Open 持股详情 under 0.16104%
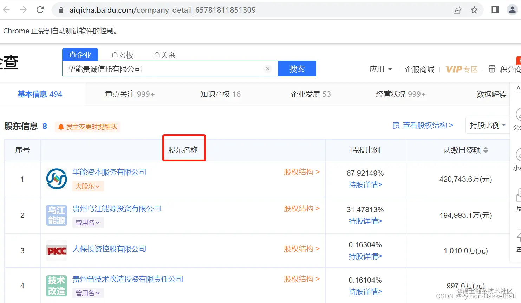The image size is (521, 303). pyautogui.click(x=365, y=292)
